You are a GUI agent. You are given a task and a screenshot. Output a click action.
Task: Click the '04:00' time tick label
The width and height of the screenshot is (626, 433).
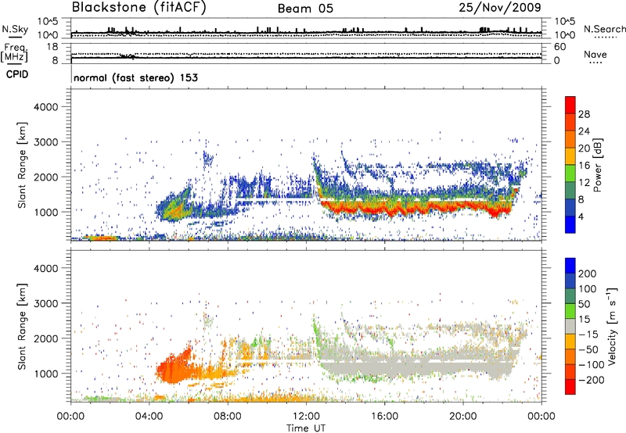click(149, 417)
